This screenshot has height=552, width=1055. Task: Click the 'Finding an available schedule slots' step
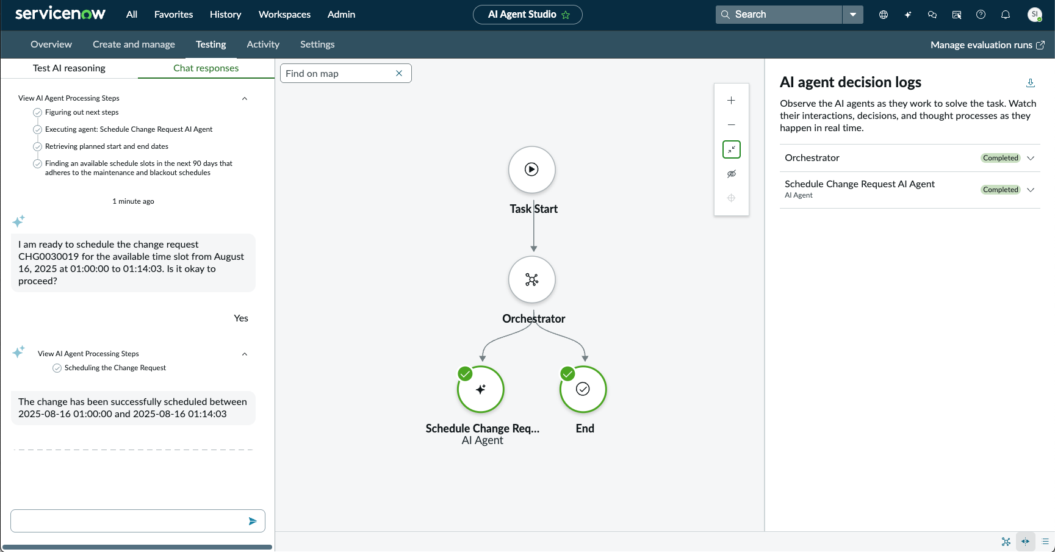click(139, 168)
